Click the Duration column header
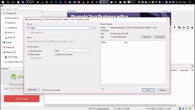This screenshot has width=195, height=110. [x=174, y=70]
